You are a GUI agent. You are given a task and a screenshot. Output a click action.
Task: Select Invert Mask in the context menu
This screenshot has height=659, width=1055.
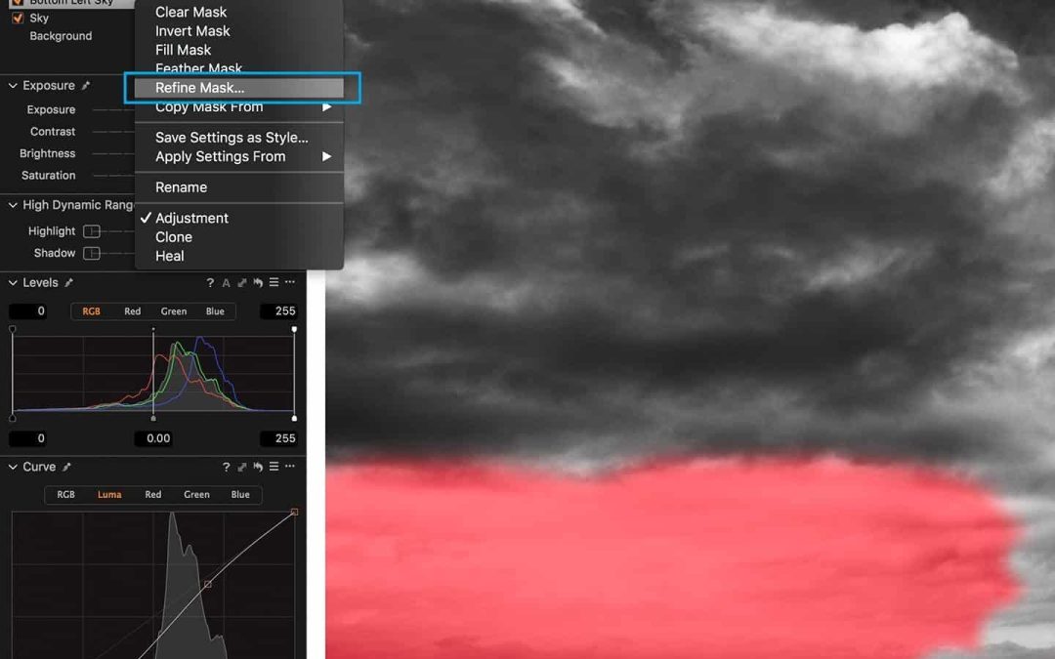192,31
